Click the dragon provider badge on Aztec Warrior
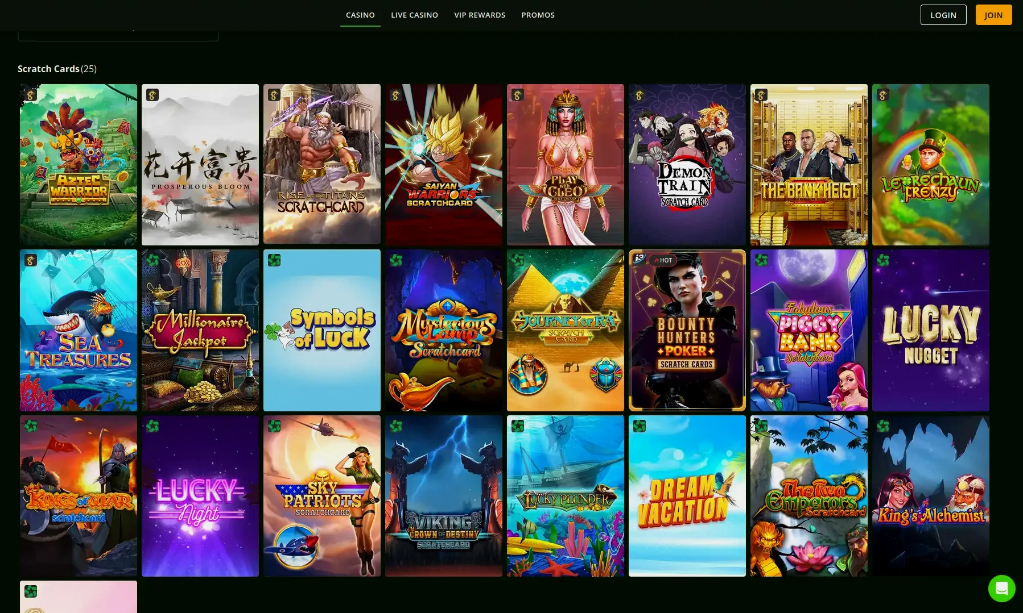The image size is (1023, 613). click(x=30, y=94)
